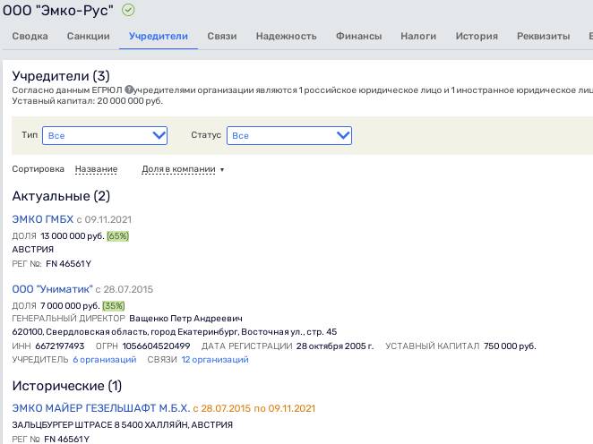Click registration date 28 октября 2005 г.
The image size is (593, 444).
click(x=335, y=346)
